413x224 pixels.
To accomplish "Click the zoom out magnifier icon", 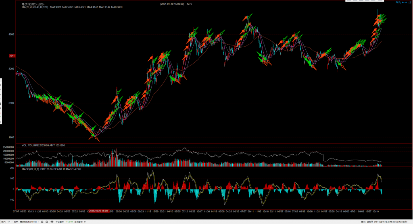I will tap(399, 2).
